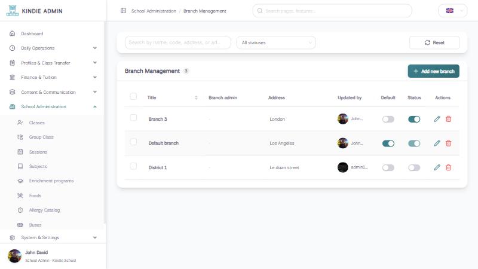The width and height of the screenshot is (478, 269).
Task: Delete District 1 with trash icon
Action: point(449,167)
